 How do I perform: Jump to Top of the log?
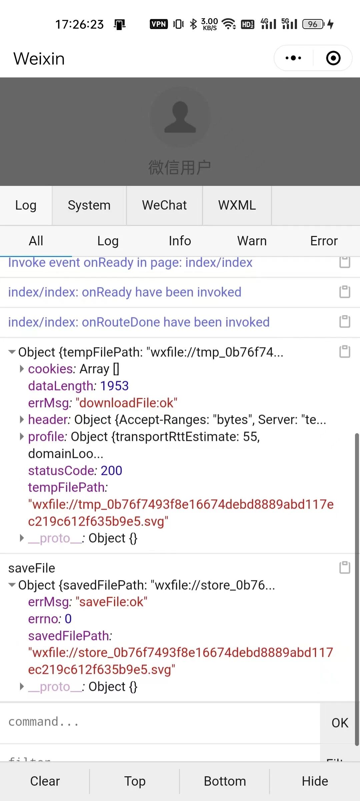(x=135, y=781)
